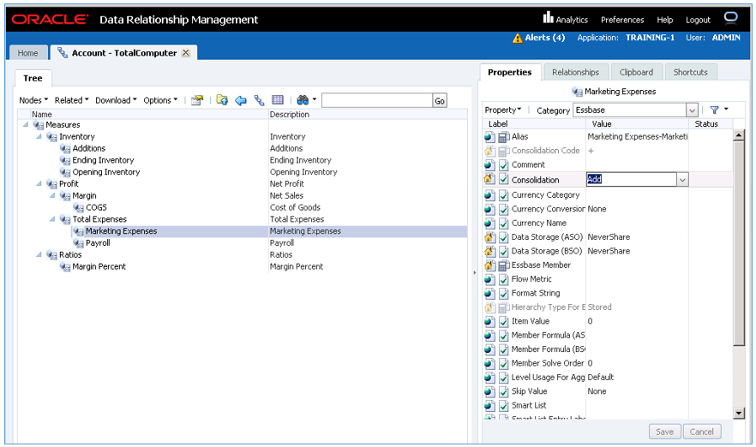
Task: Open the Related menu
Action: click(71, 100)
